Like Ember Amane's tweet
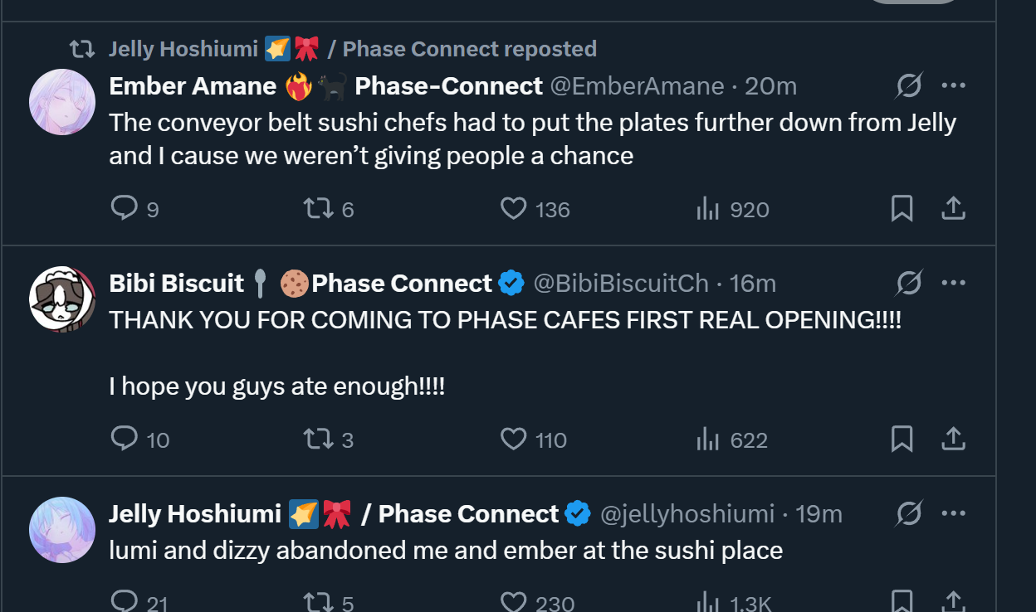Image resolution: width=1036 pixels, height=612 pixels. pyautogui.click(x=514, y=208)
